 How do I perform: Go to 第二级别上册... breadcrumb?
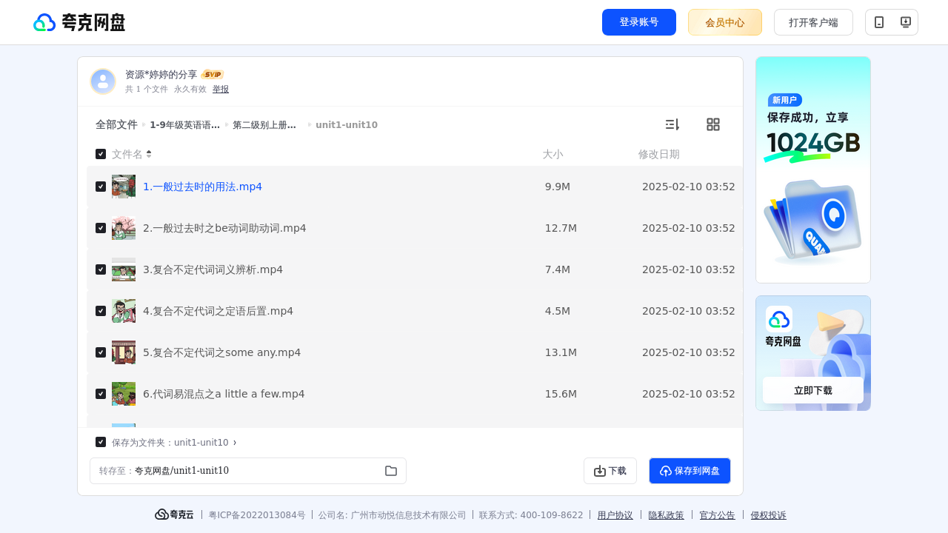(264, 125)
